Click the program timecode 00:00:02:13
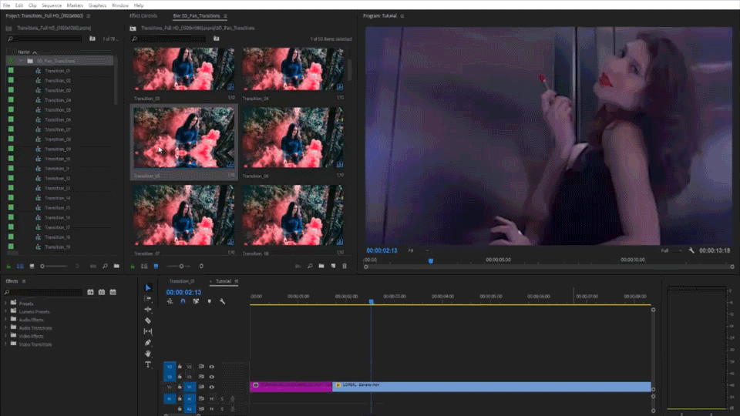 [x=382, y=250]
